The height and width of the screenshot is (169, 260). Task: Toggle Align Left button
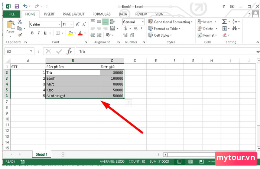coord(92,29)
